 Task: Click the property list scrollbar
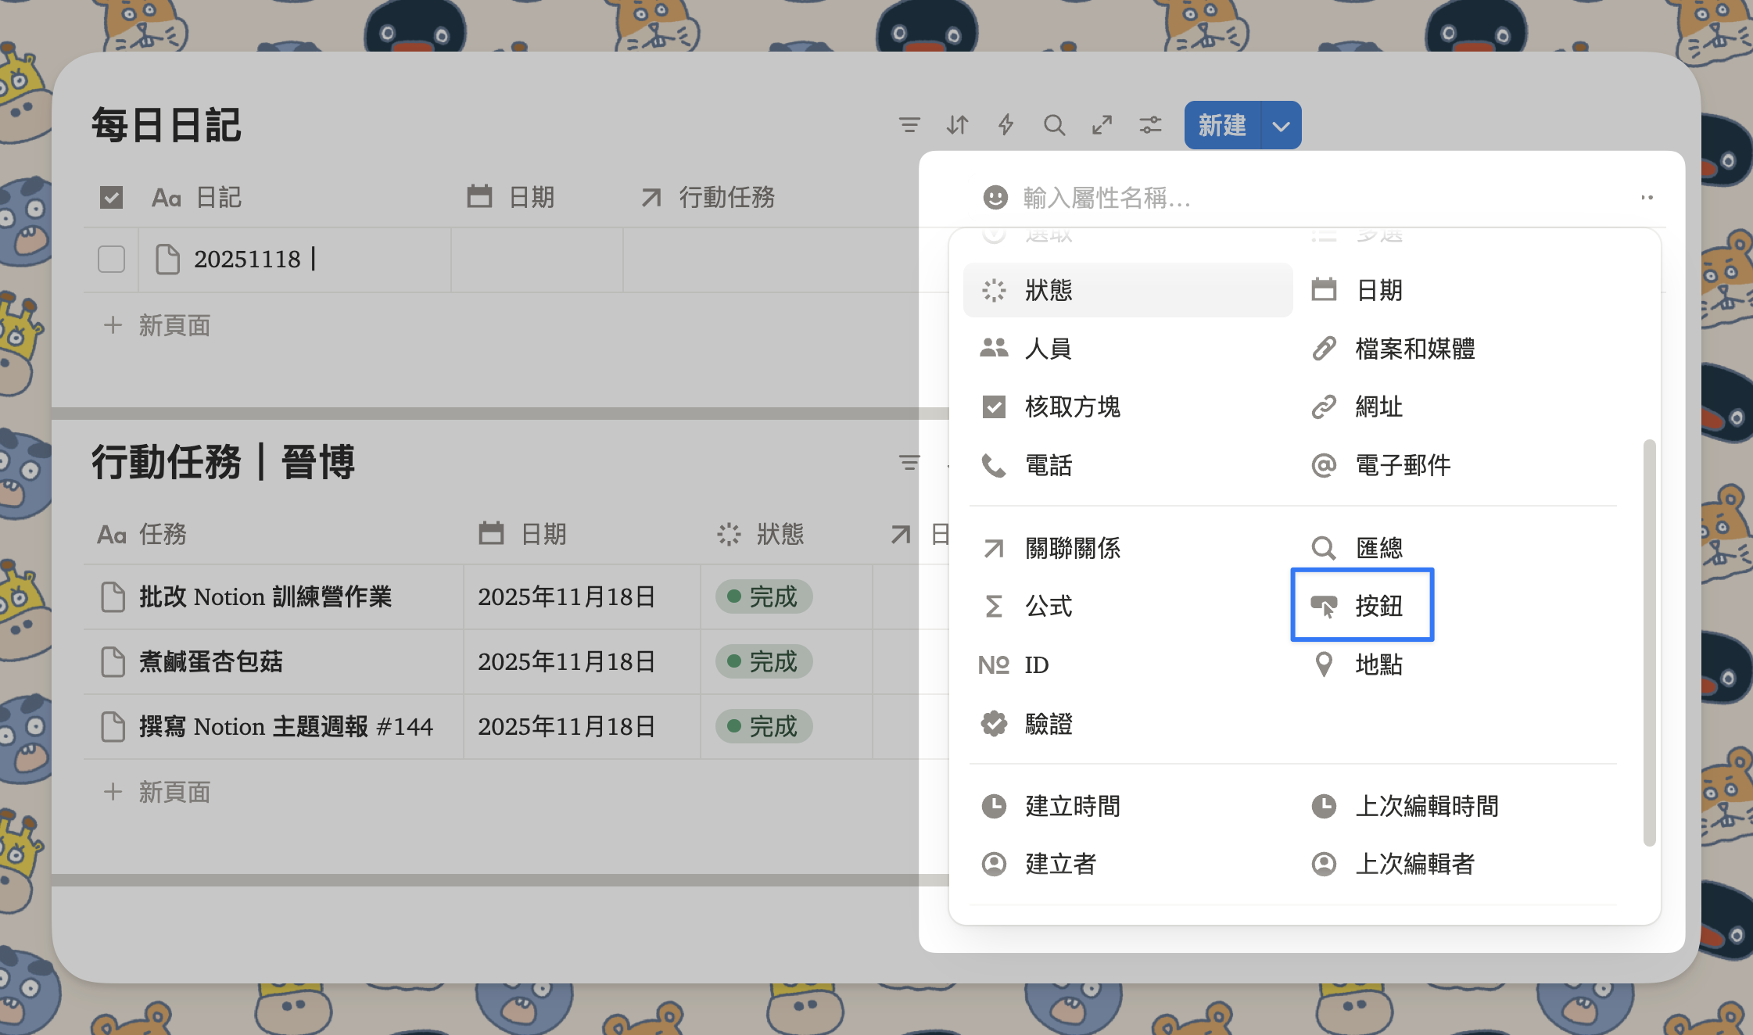tap(1649, 641)
